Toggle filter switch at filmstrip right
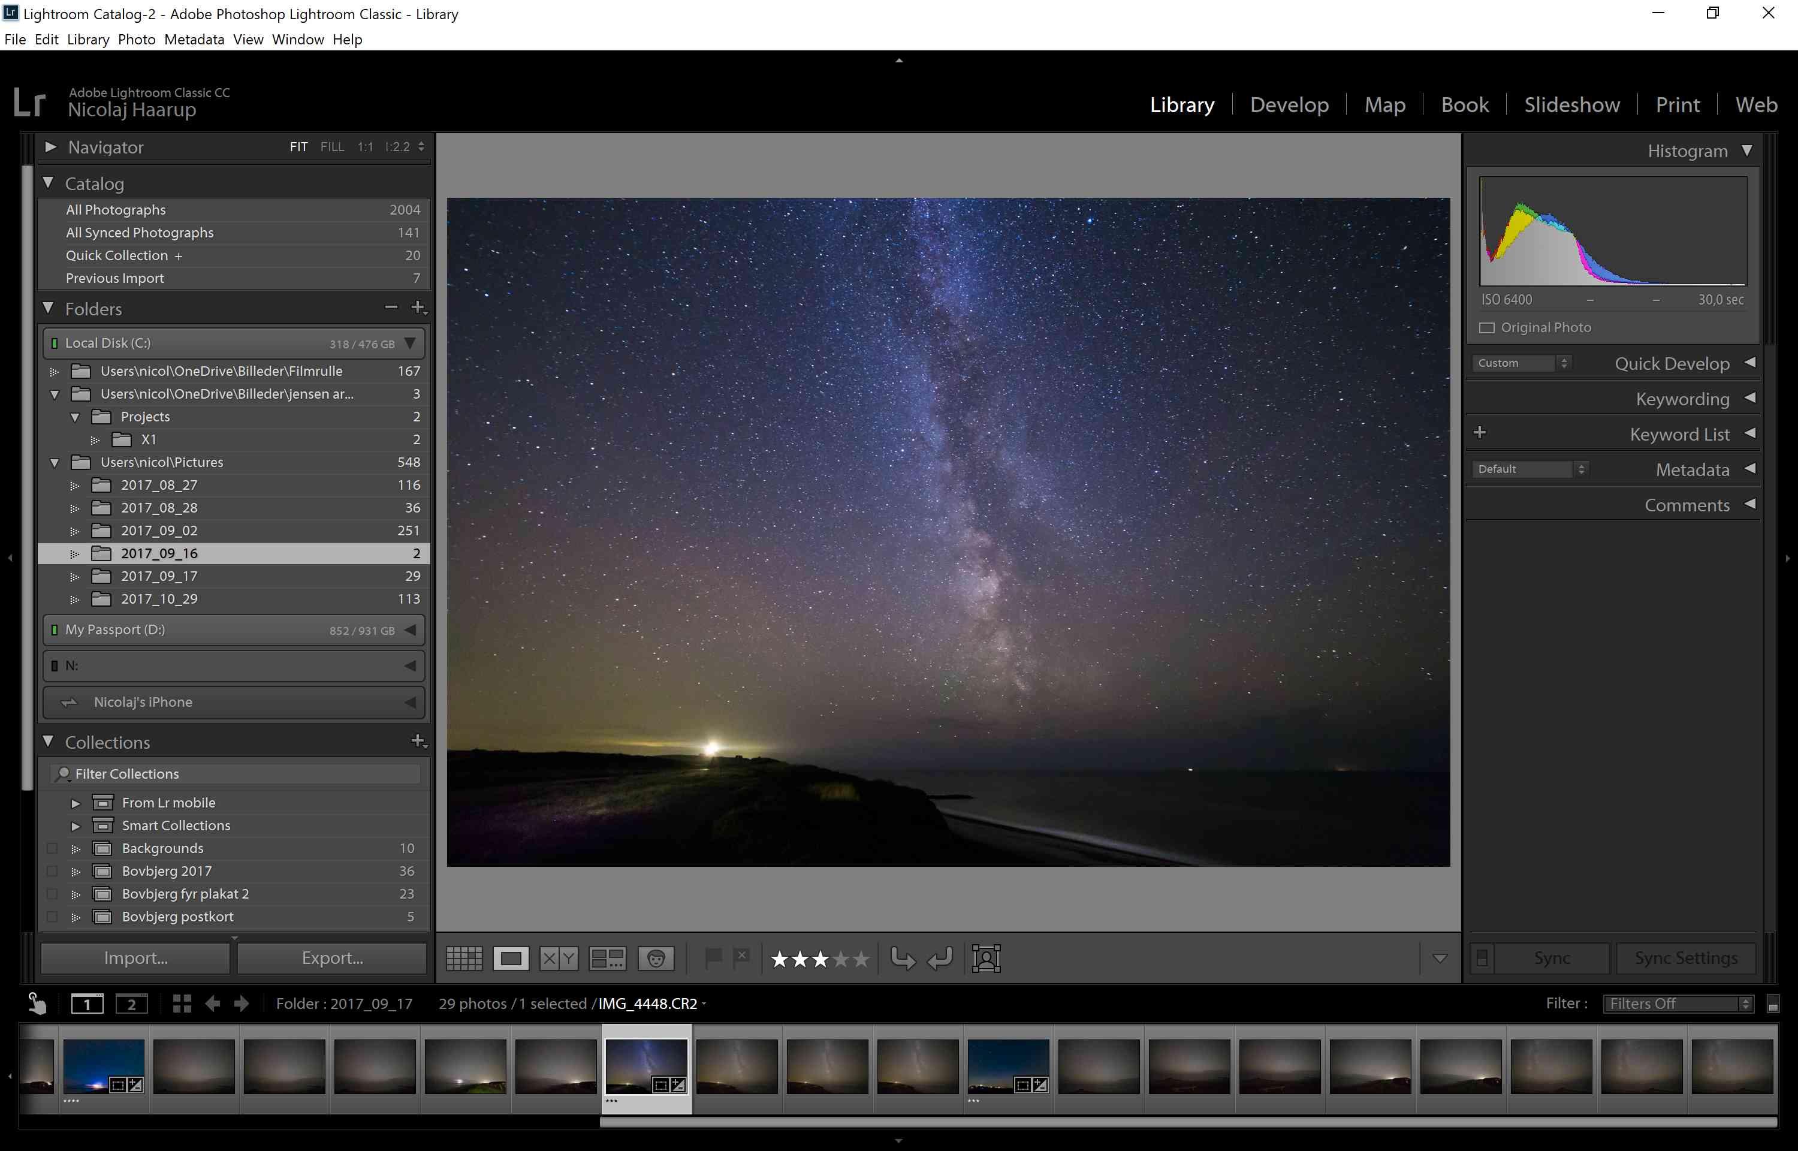 (1773, 1005)
